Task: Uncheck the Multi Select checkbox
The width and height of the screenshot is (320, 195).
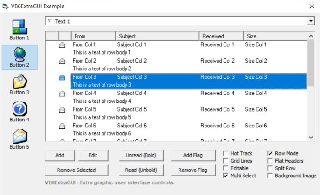Action: 225,176
